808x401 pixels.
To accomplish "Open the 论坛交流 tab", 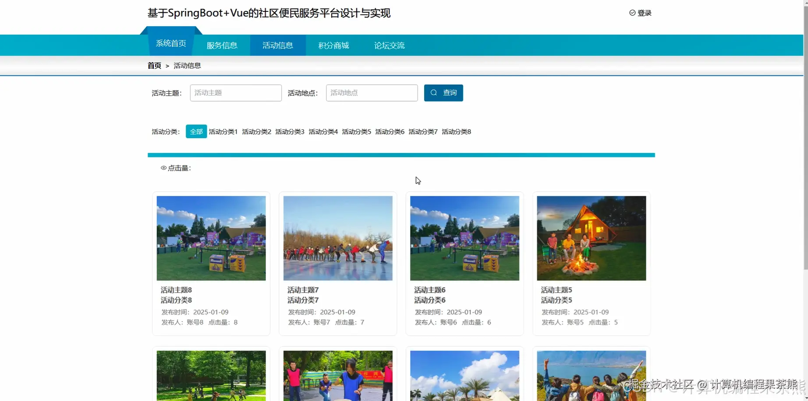I will click(389, 45).
